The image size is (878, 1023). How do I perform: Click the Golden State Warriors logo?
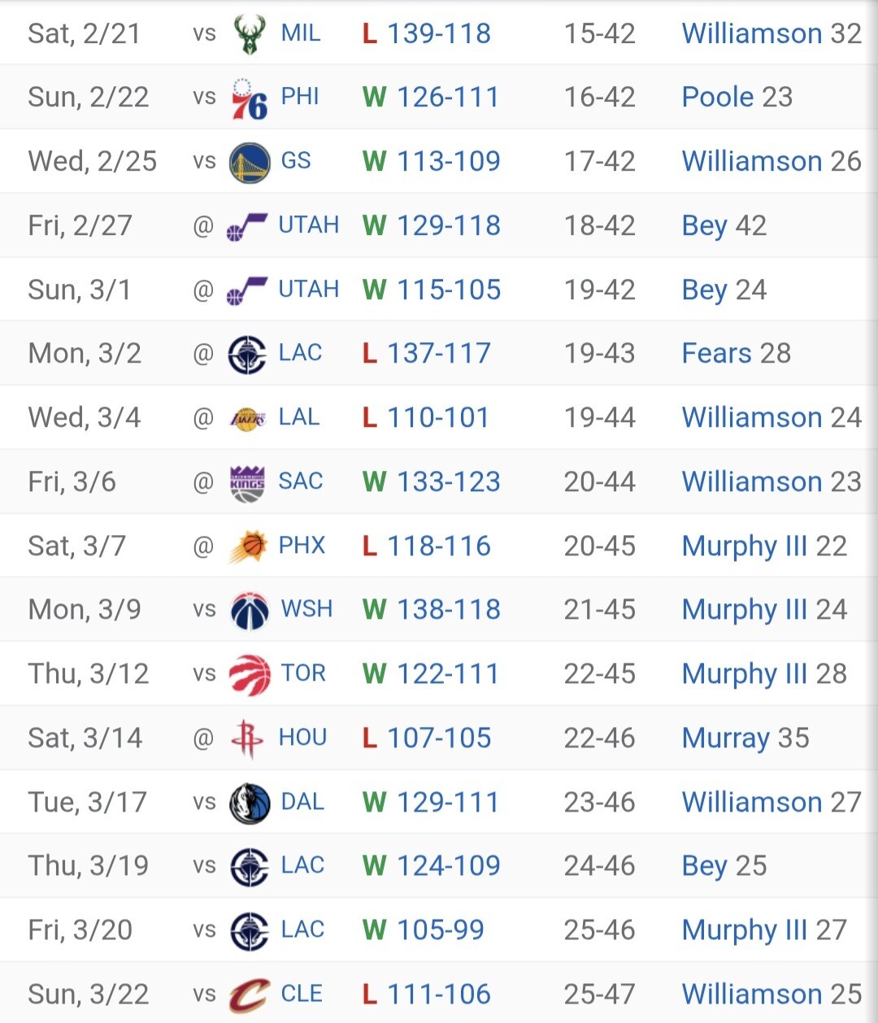249,163
